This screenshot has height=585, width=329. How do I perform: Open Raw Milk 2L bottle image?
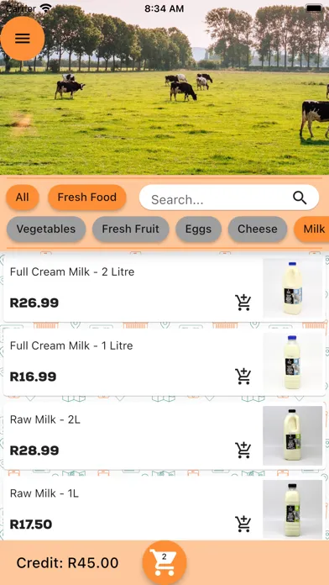pyautogui.click(x=292, y=435)
